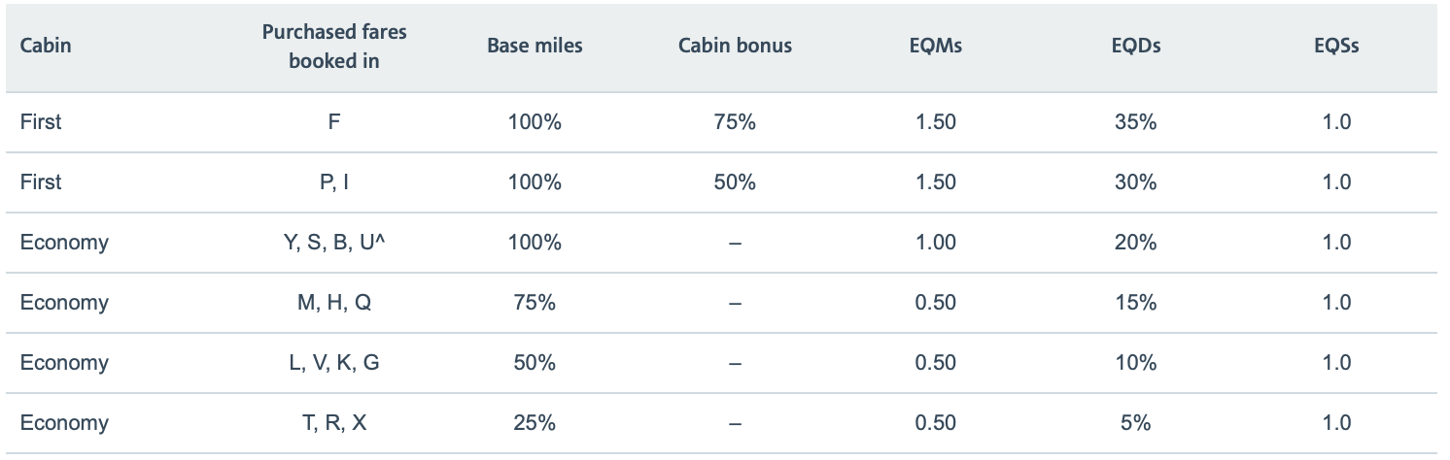This screenshot has height=460, width=1450.
Task: Click the EQMs column header
Action: [x=935, y=46]
